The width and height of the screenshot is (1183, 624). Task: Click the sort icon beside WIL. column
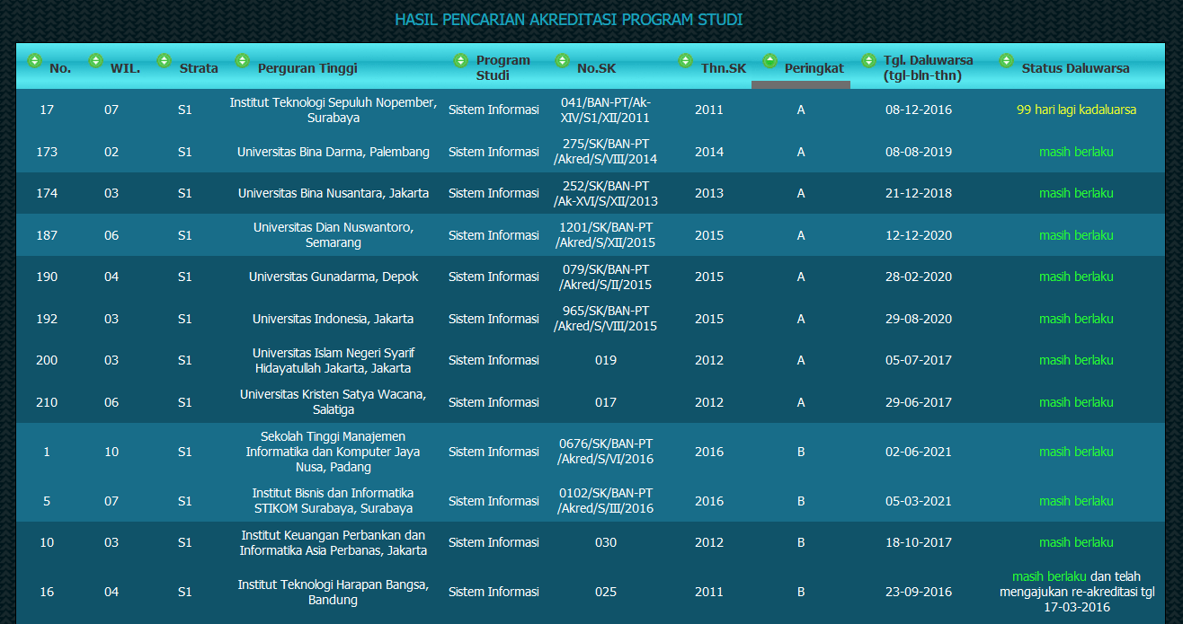tap(96, 60)
